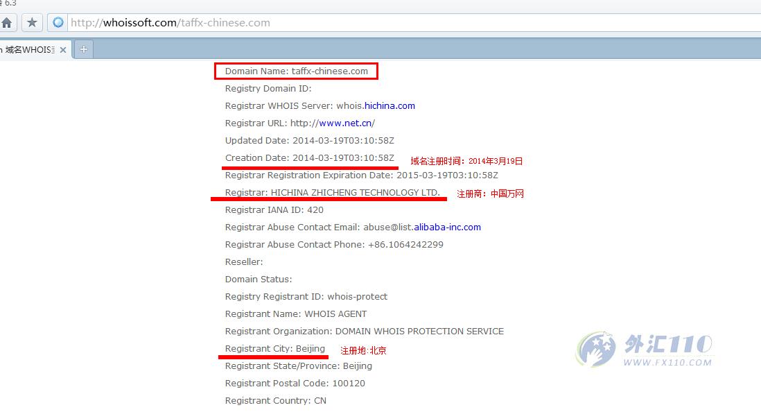Open a new tab with plus button
The image size is (761, 412).
(x=83, y=49)
